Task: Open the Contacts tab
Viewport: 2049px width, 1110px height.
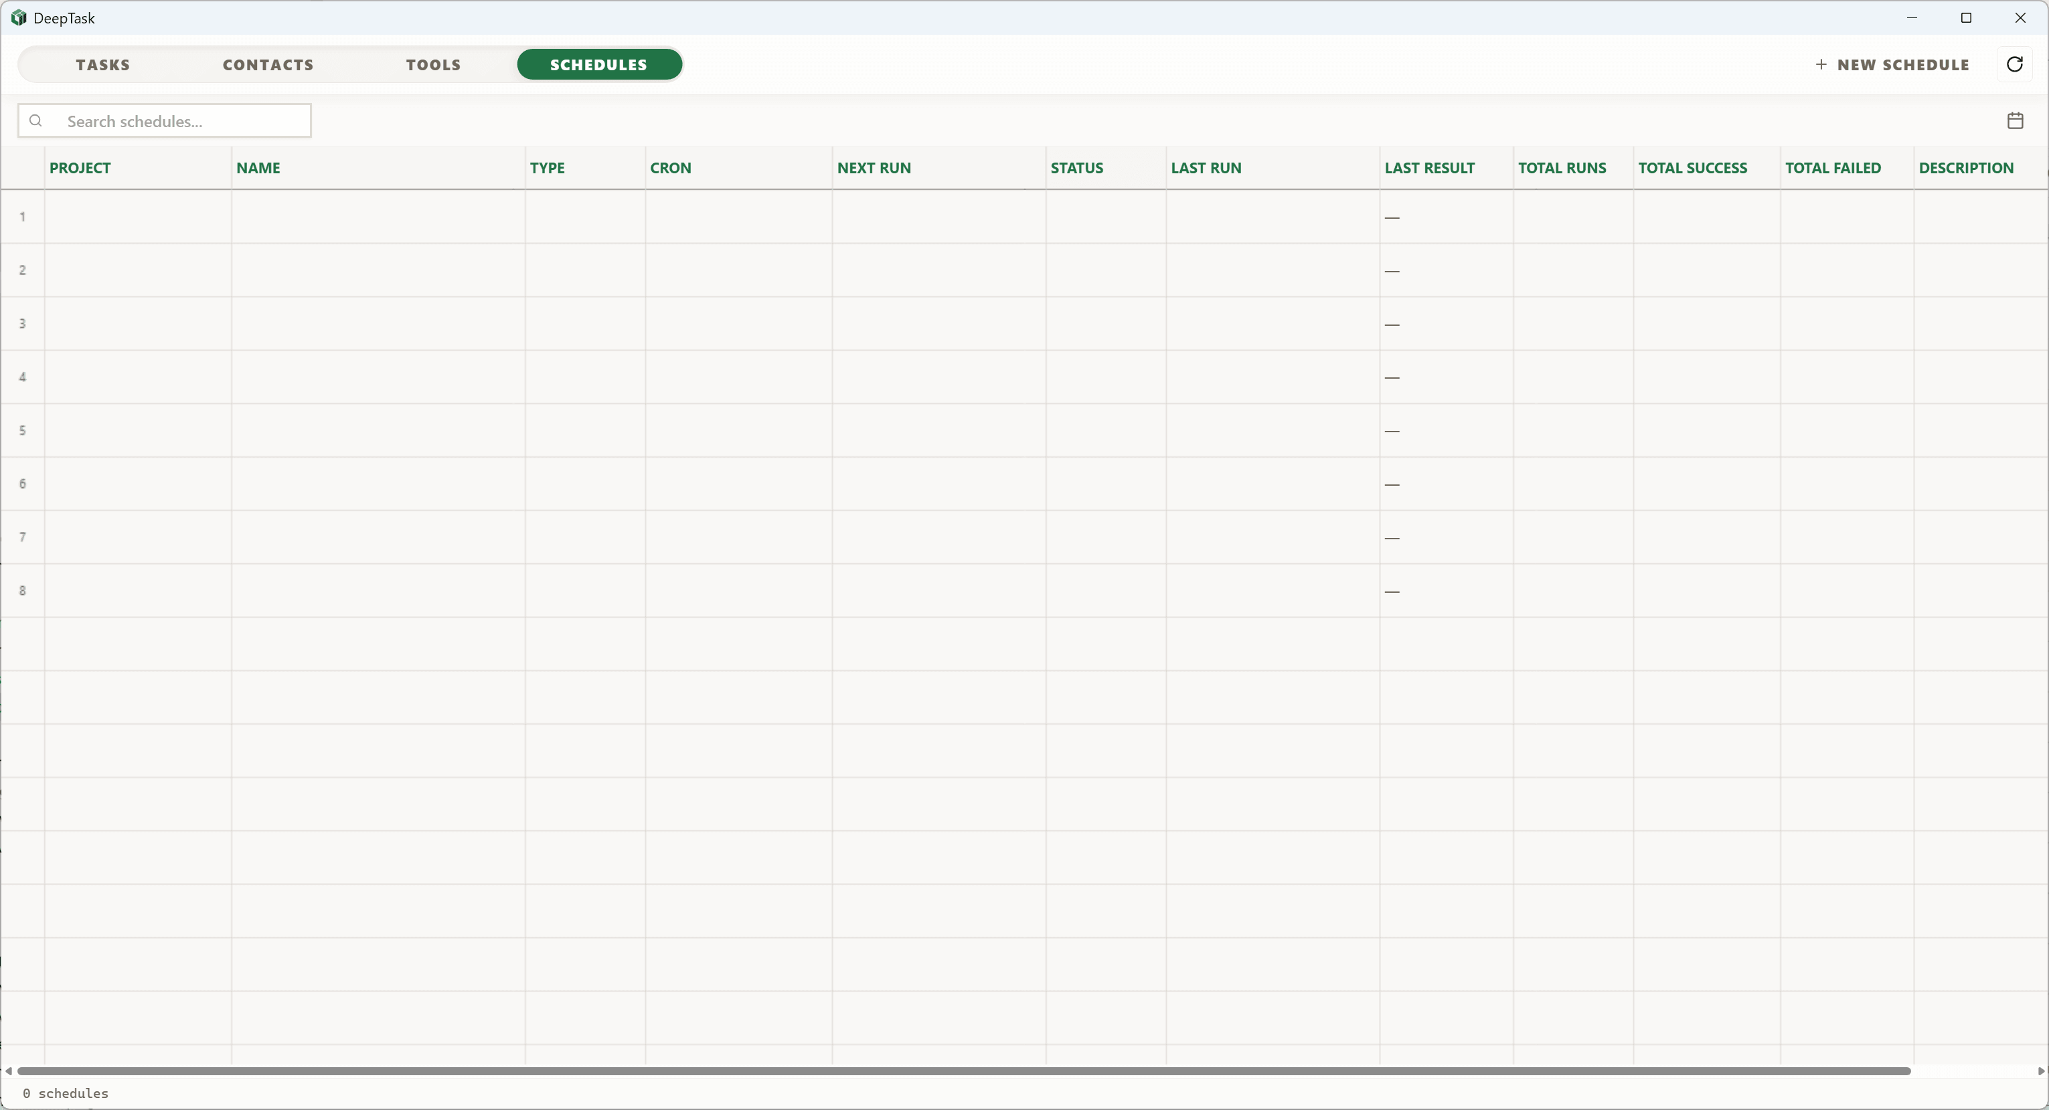Action: tap(268, 64)
